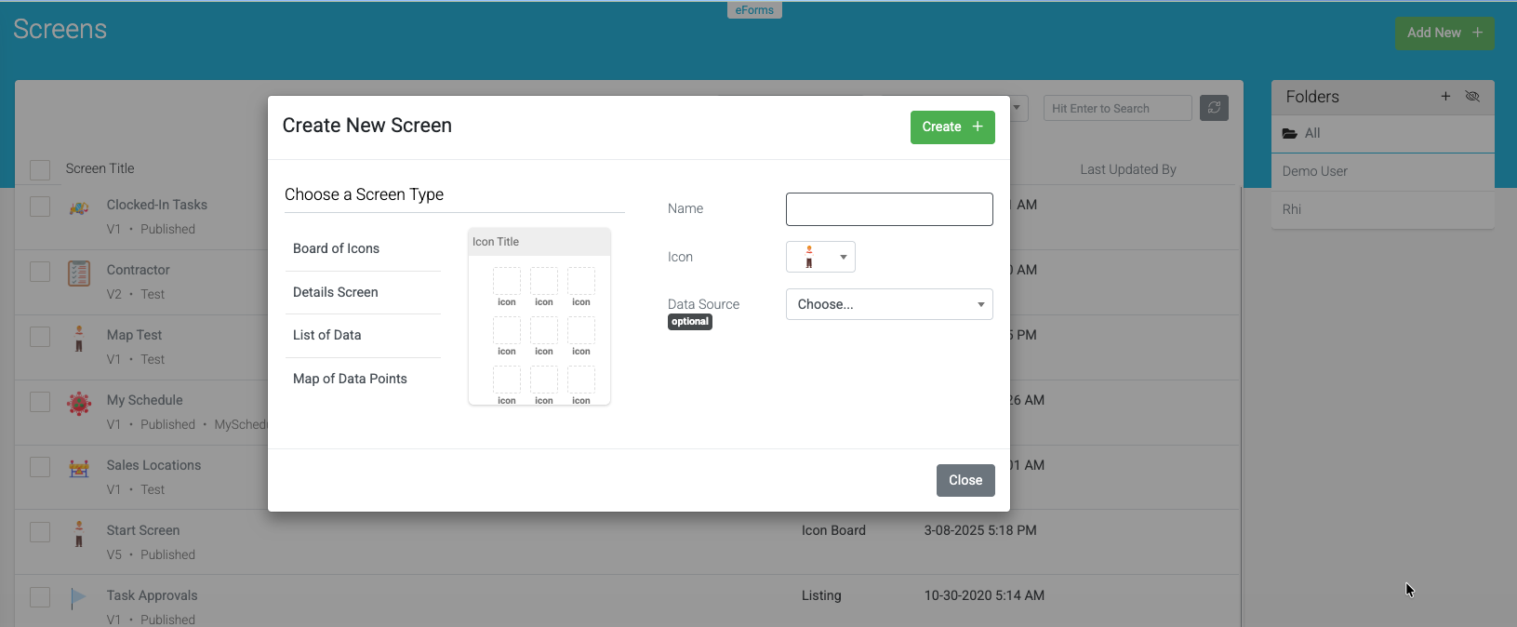Check the Contractor row checkbox
This screenshot has width=1517, height=627.
click(x=40, y=272)
